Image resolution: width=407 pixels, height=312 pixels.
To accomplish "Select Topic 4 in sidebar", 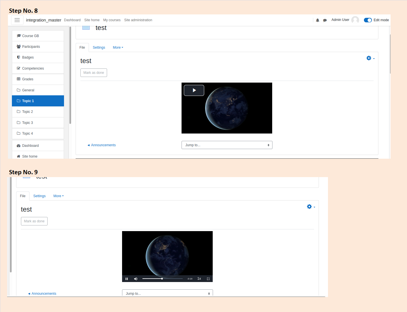I will coord(38,134).
